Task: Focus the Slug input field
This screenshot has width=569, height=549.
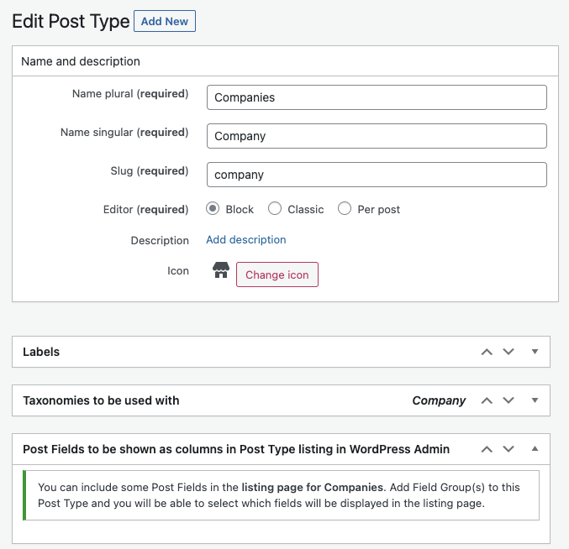Action: (377, 175)
